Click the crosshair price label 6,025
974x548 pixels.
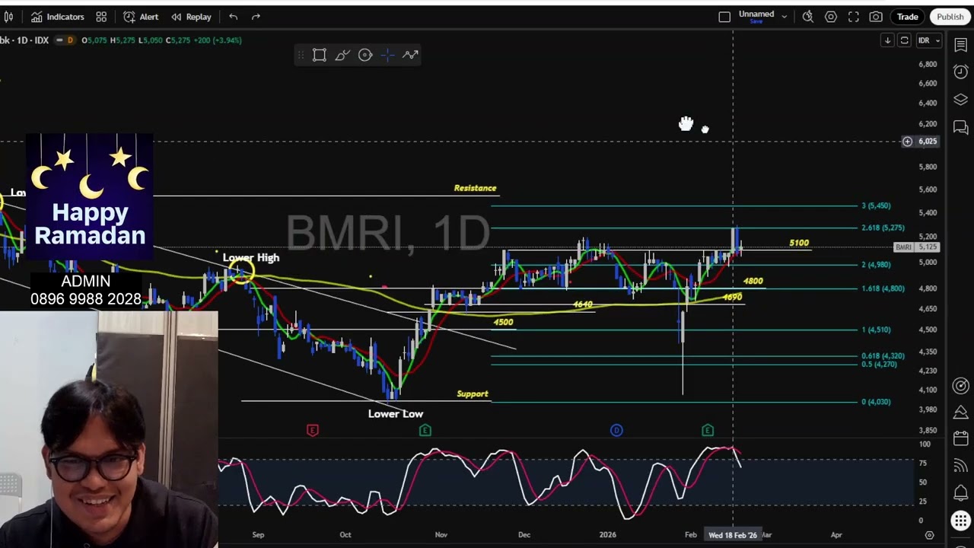click(x=928, y=142)
